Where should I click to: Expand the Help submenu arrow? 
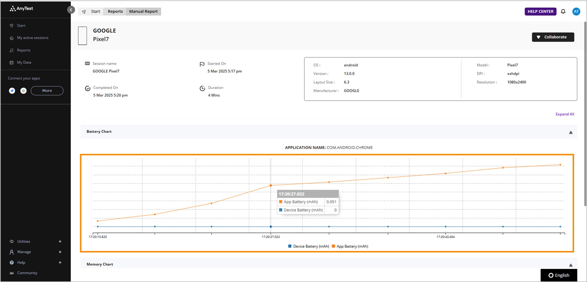tap(60, 263)
